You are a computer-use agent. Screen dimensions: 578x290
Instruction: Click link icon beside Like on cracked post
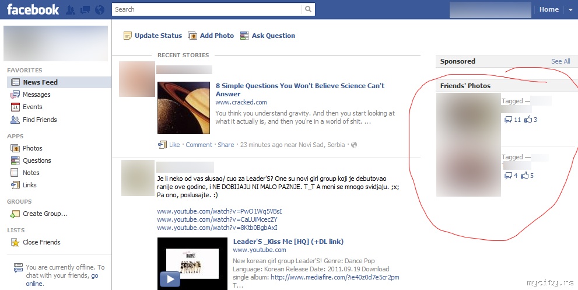(162, 145)
